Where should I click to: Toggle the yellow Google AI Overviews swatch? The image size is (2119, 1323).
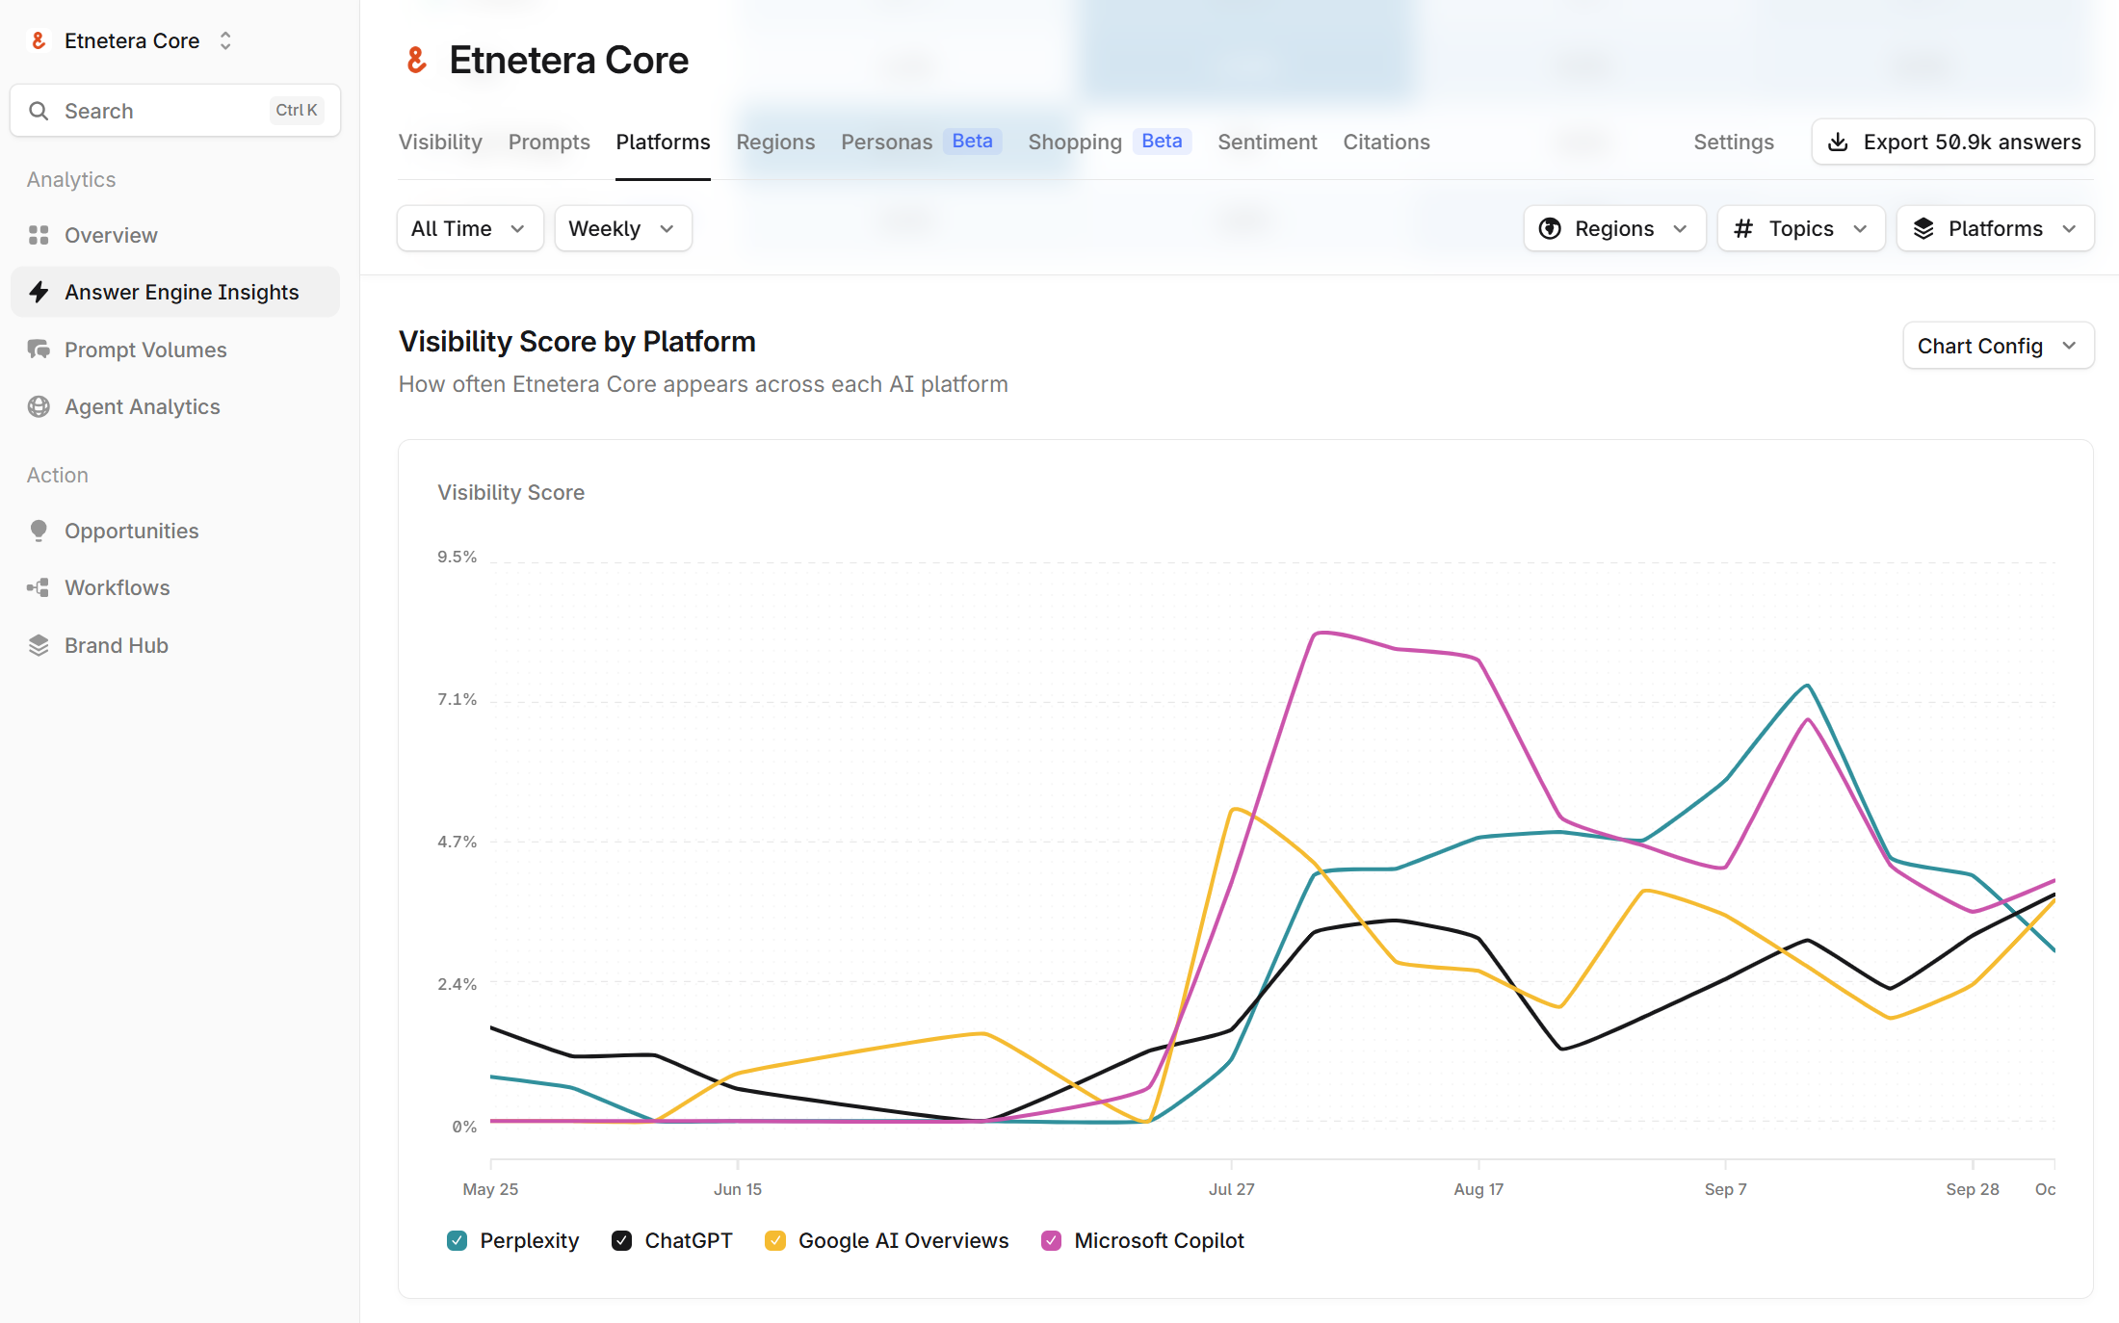(774, 1240)
